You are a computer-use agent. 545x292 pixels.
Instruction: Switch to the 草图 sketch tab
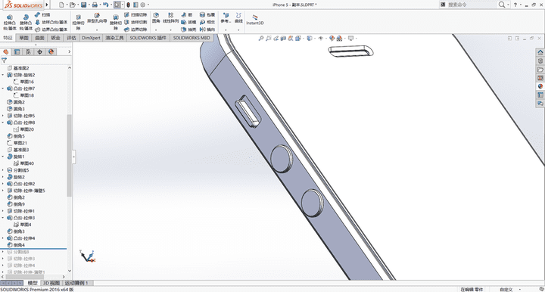point(23,38)
